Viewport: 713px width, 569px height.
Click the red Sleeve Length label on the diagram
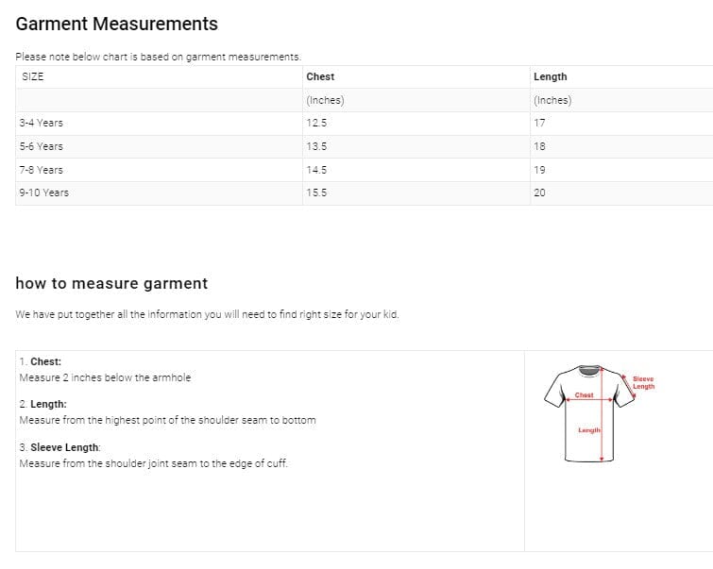[643, 383]
